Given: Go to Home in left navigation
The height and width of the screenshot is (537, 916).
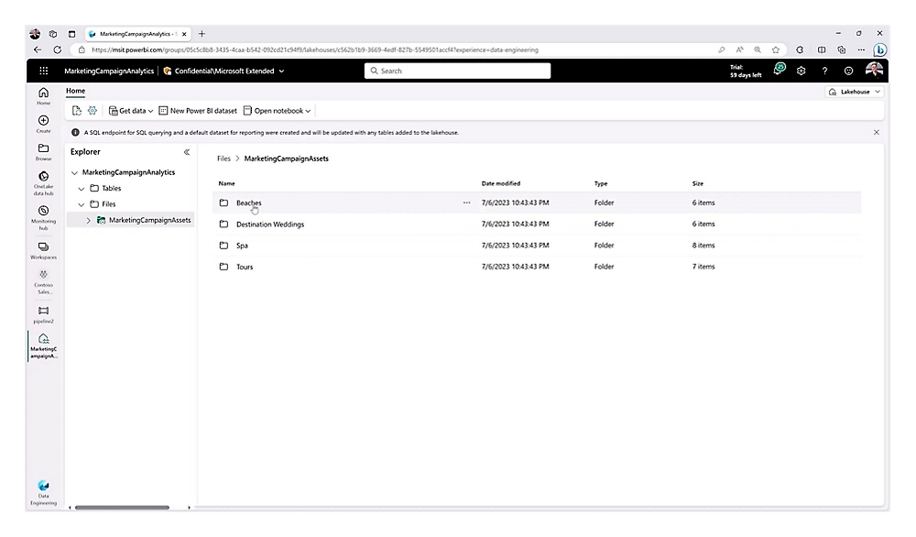Looking at the screenshot, I should tap(43, 96).
